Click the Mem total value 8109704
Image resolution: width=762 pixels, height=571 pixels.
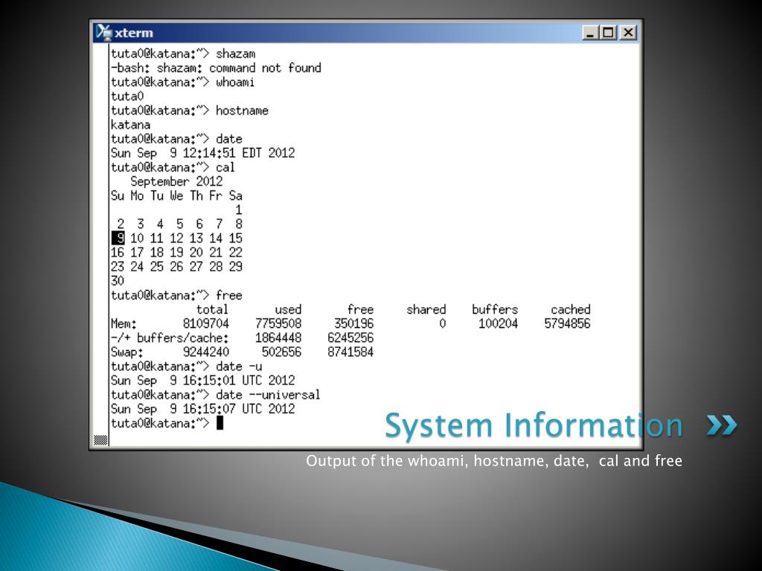[x=205, y=324]
